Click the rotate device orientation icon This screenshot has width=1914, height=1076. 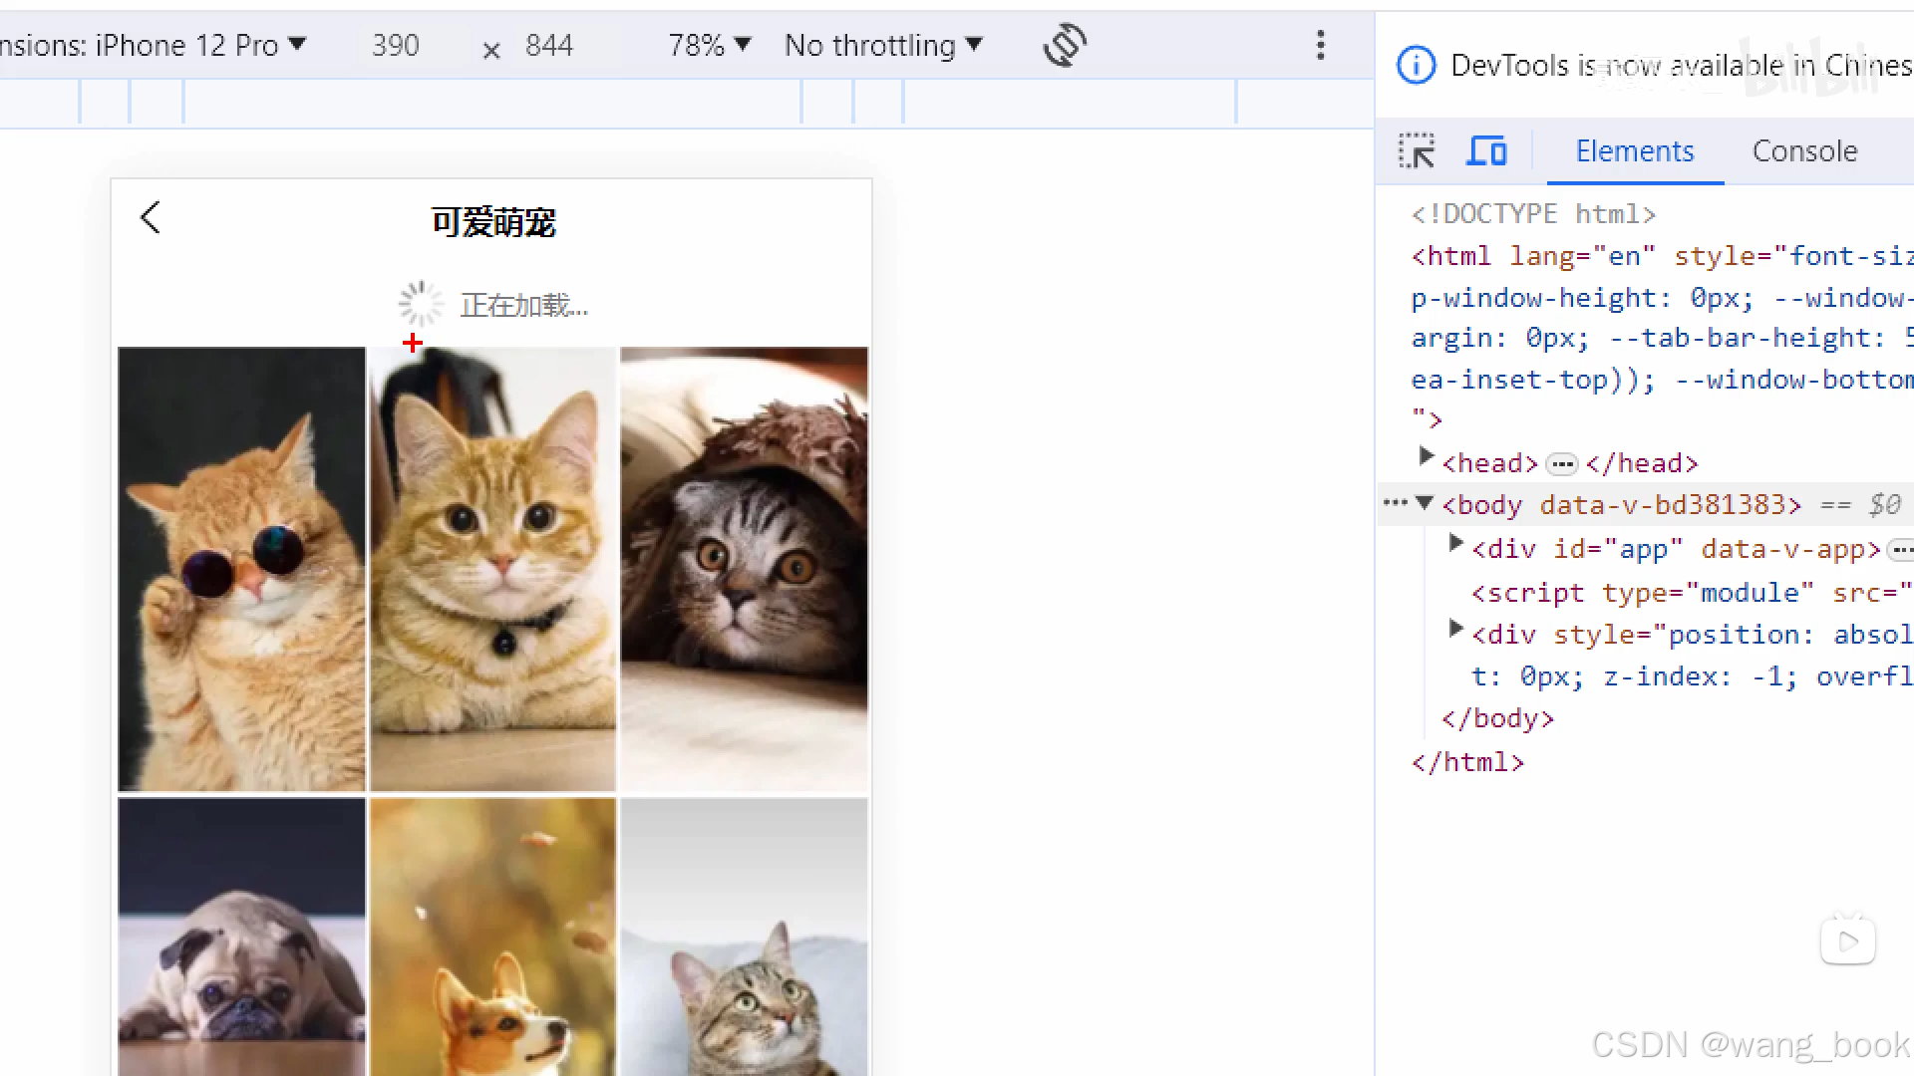point(1064,45)
